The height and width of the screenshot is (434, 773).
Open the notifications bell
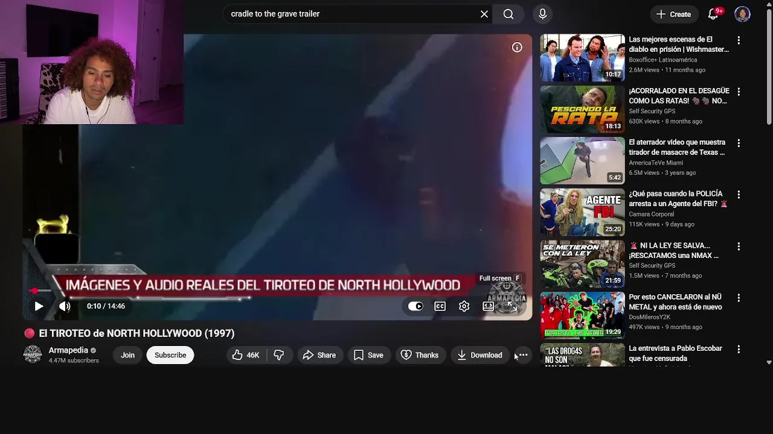pos(713,14)
